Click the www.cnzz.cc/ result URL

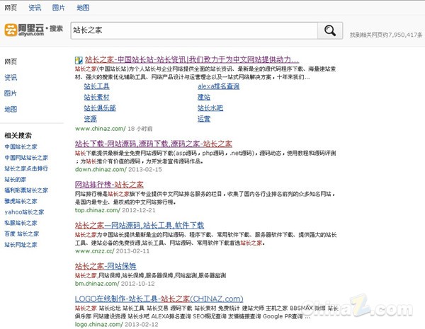95,251
